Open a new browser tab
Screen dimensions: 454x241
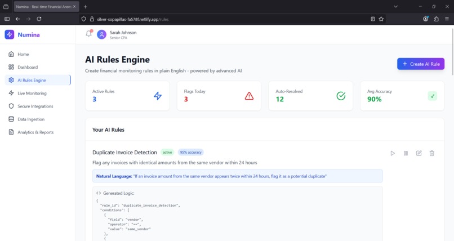(86, 7)
